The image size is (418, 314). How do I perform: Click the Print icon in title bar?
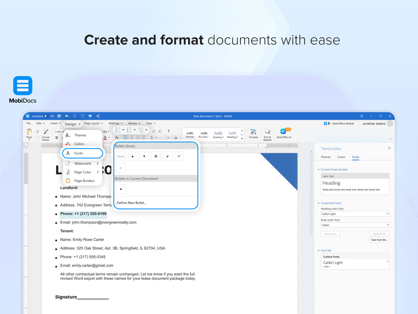click(90, 116)
